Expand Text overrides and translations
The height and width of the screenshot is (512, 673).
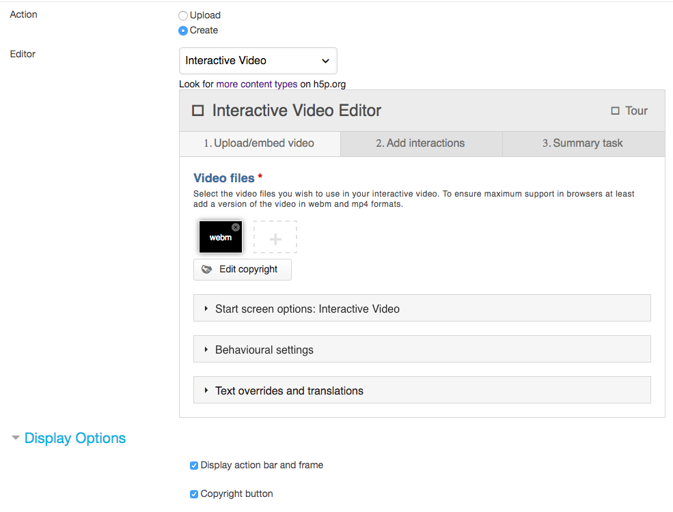[x=422, y=390]
